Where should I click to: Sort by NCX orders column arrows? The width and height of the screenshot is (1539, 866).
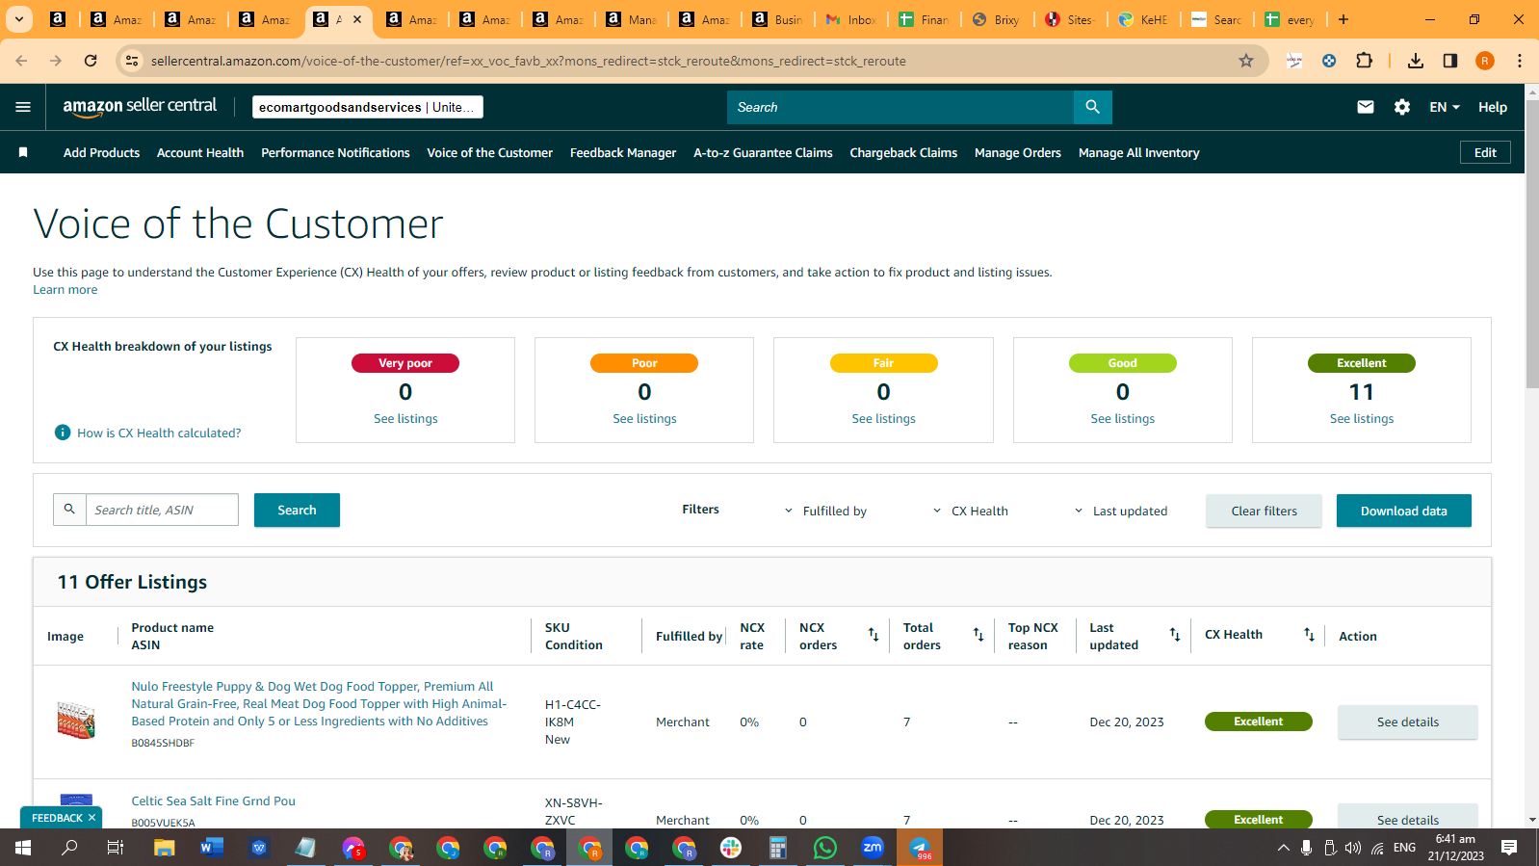coord(874,635)
